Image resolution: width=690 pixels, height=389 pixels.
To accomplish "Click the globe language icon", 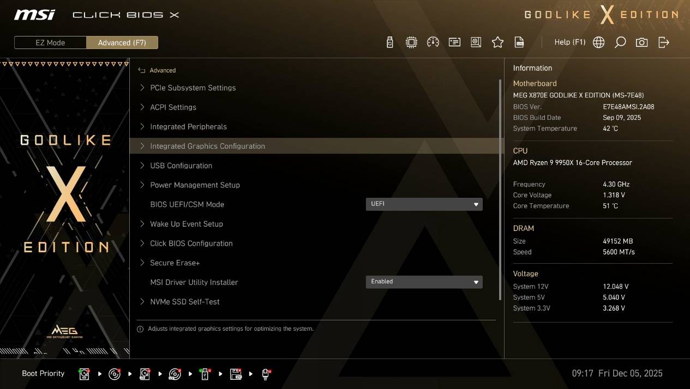I will click(x=598, y=42).
